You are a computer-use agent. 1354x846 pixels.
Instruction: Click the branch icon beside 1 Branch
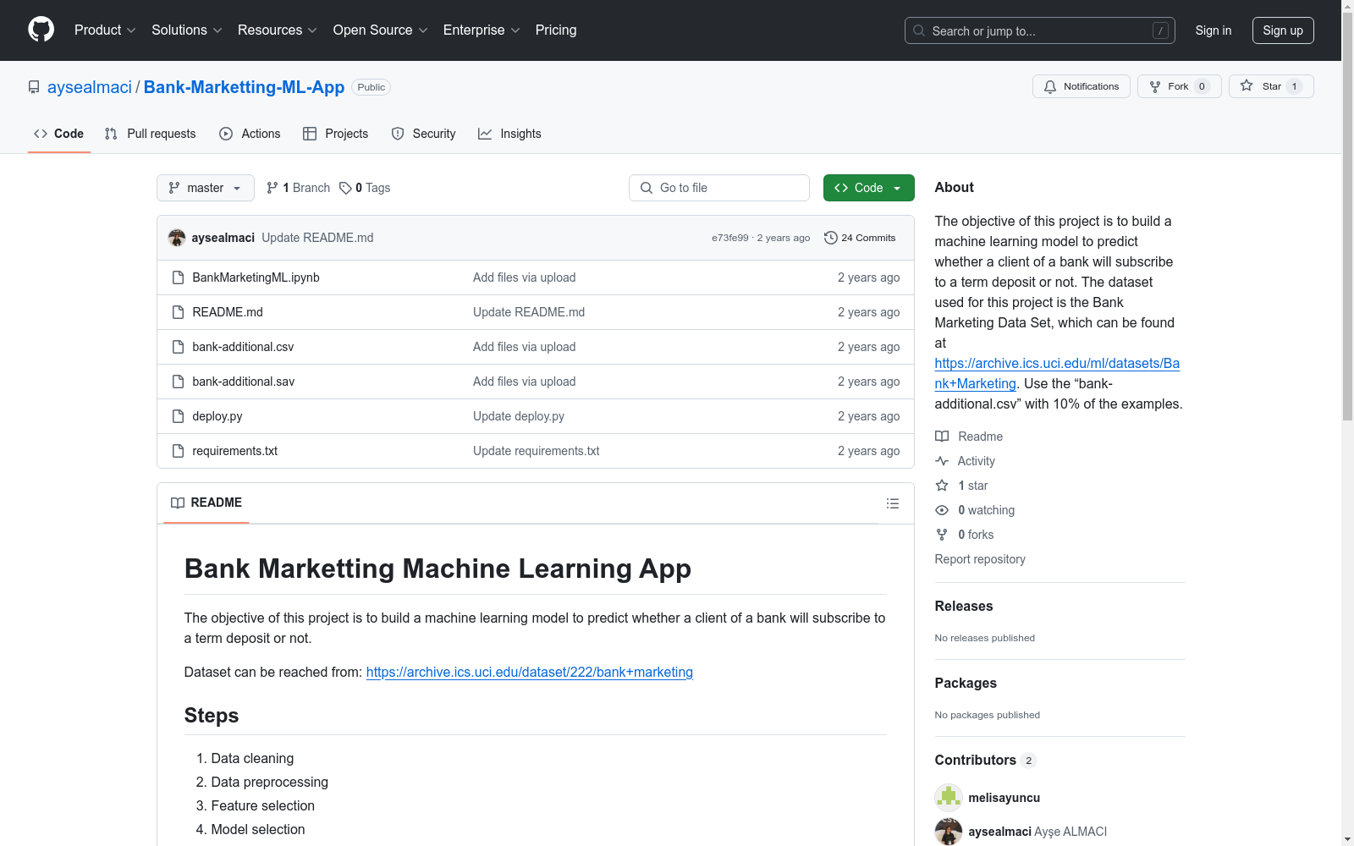272,188
